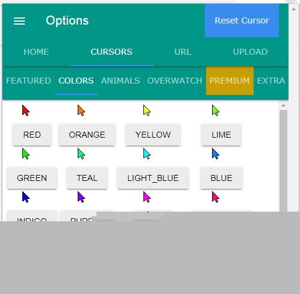The height and width of the screenshot is (294, 300).
Task: Select the ANIMALS category tab
Action: (x=120, y=81)
